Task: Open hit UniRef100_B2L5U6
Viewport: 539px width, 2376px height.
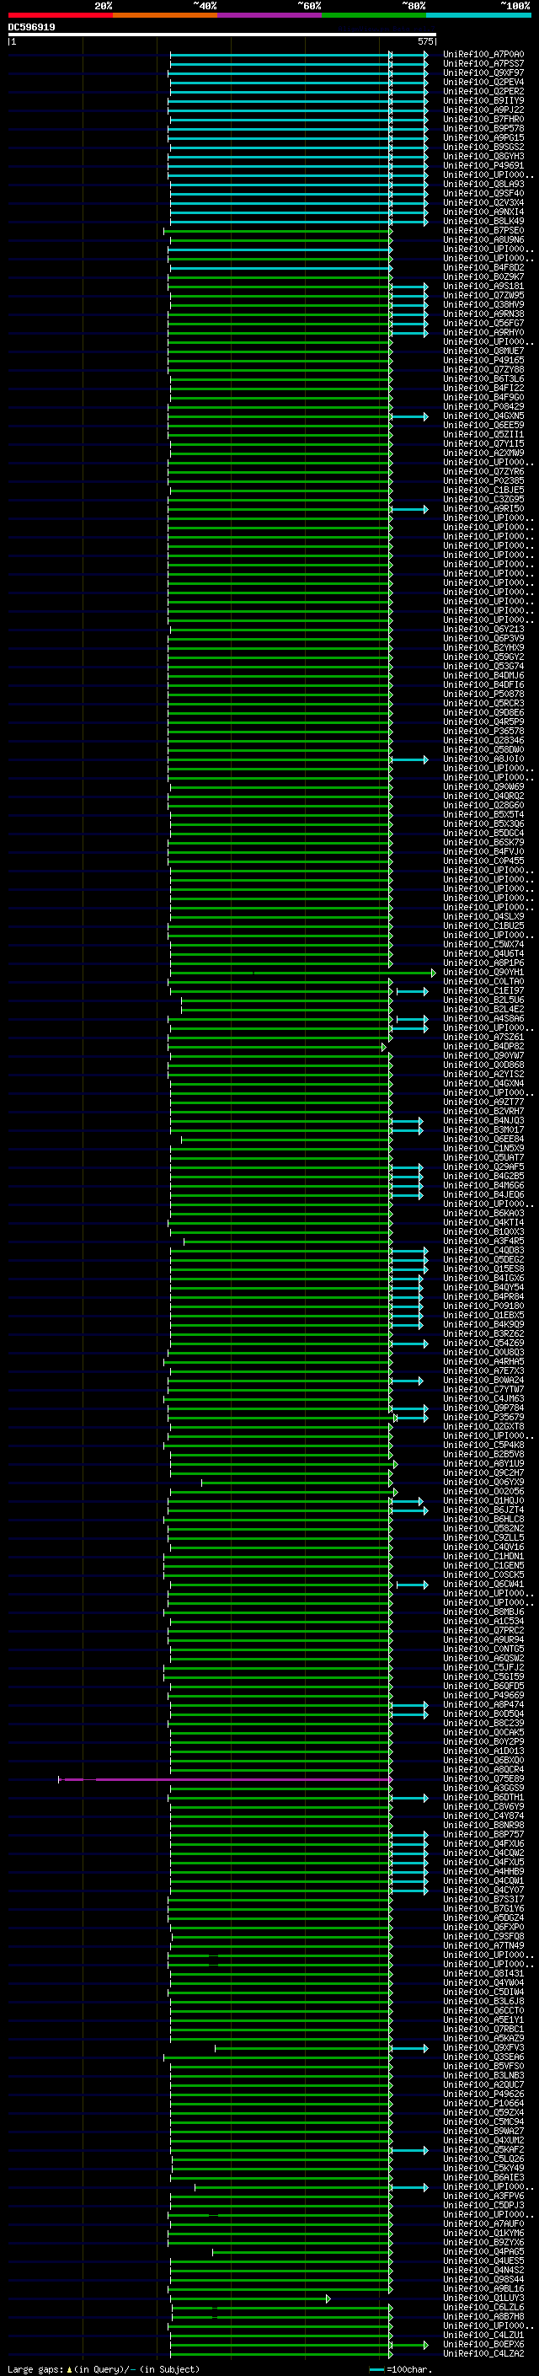Action: click(x=483, y=1000)
